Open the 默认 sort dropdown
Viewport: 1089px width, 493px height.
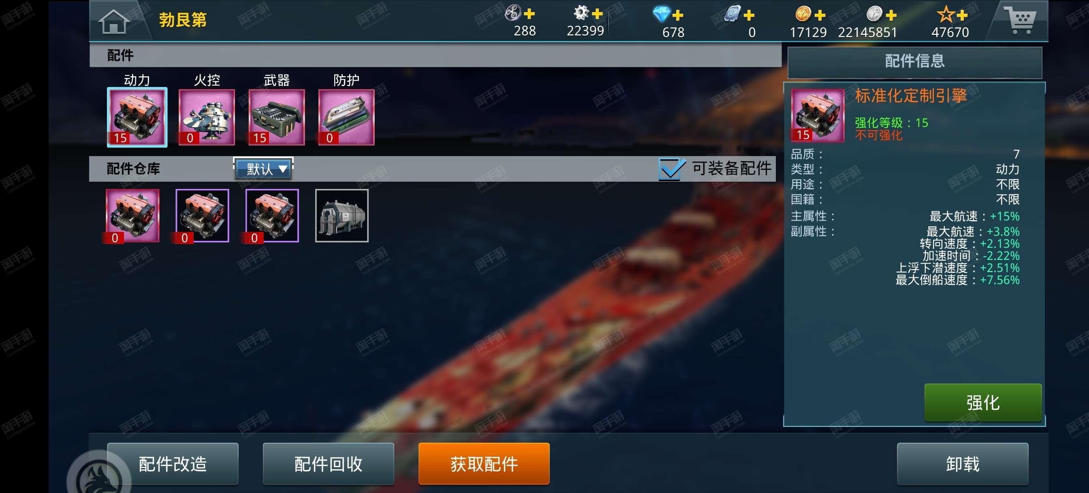(263, 169)
